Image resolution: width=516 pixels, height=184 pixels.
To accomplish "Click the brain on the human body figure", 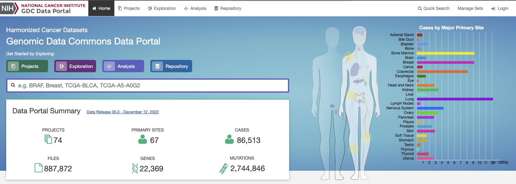I will pos(359,31).
